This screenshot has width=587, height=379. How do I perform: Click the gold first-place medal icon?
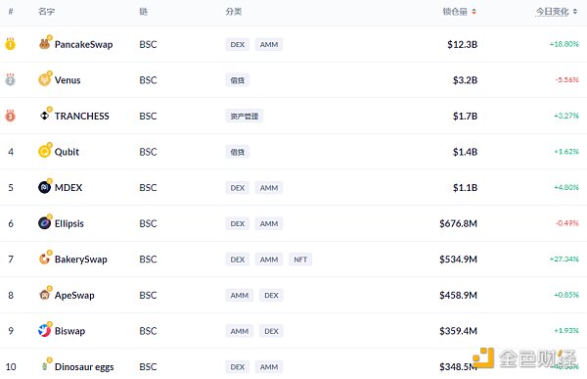pos(10,44)
